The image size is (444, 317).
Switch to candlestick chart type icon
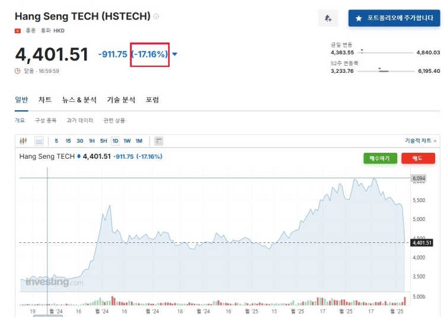[23, 140]
